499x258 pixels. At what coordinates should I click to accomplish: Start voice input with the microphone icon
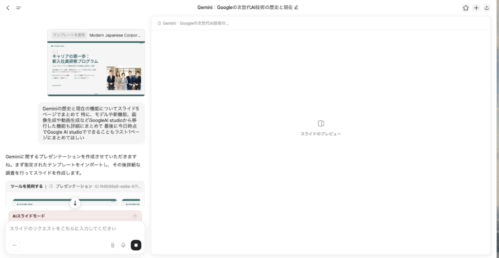point(123,245)
